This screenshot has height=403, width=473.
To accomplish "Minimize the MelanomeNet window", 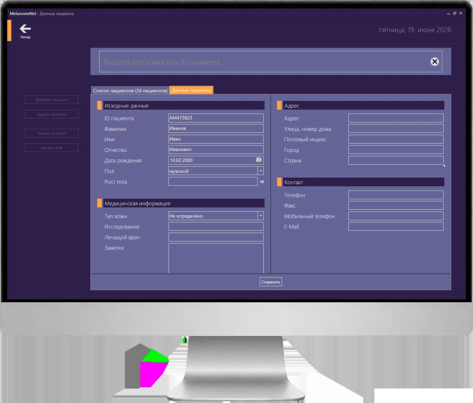I will 448,13.
